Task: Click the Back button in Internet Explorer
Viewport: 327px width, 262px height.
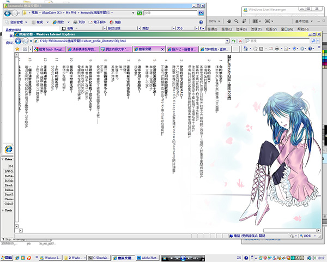Action: [19, 41]
